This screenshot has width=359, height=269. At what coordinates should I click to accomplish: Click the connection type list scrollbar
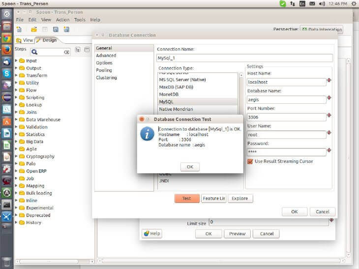click(x=241, y=94)
